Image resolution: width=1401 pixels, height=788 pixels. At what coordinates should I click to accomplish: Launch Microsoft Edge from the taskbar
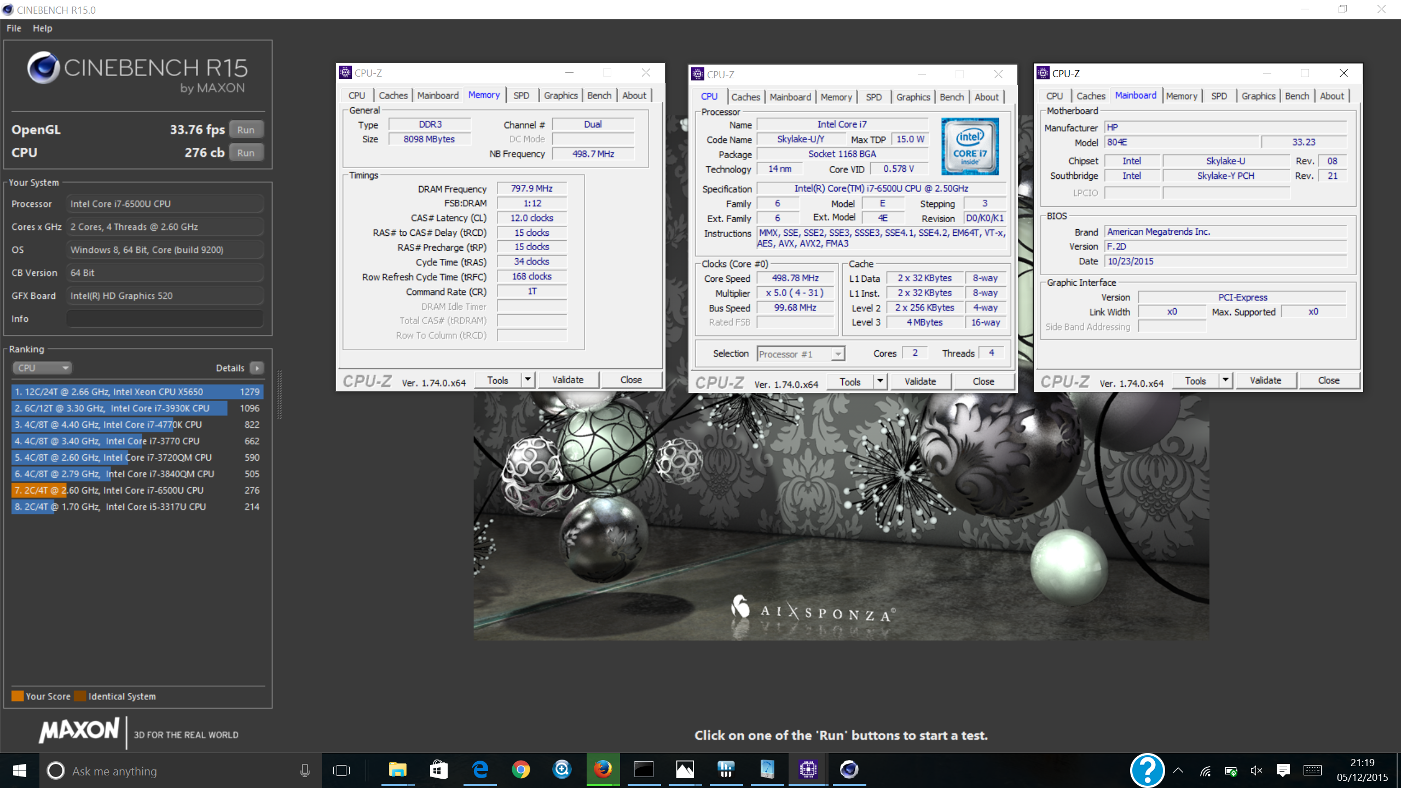(480, 770)
